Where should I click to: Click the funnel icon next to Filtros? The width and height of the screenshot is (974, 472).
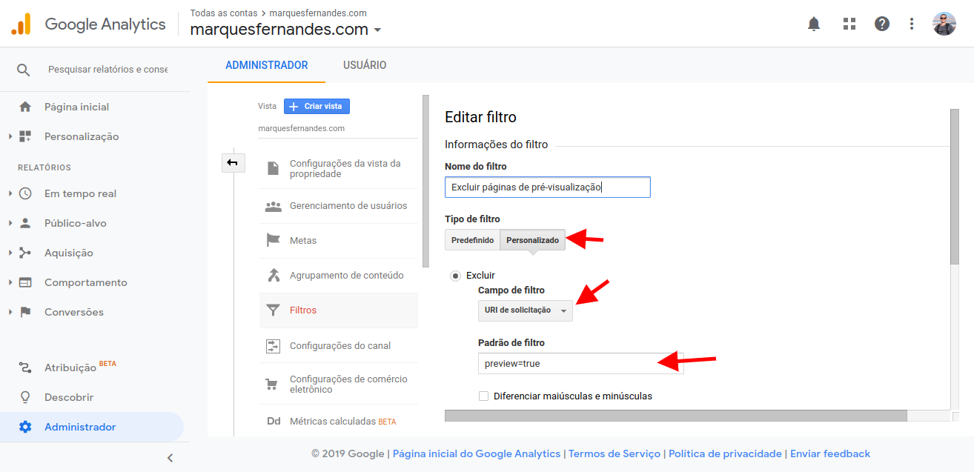pos(273,310)
